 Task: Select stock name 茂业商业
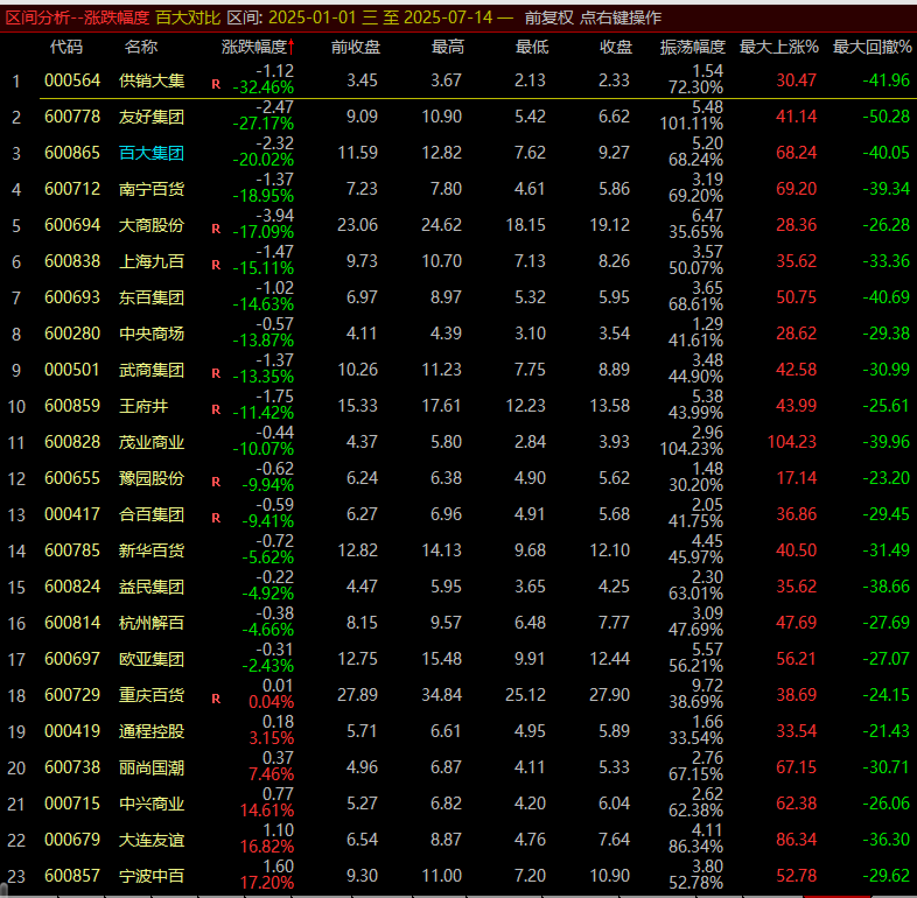pos(152,442)
